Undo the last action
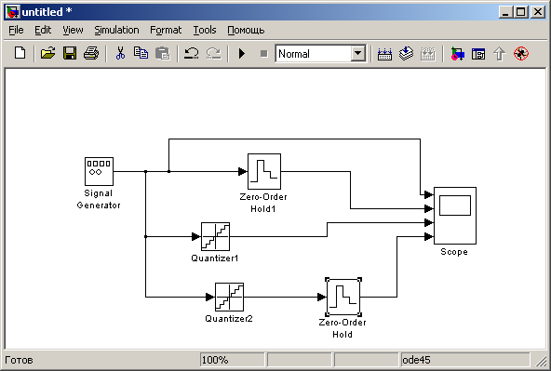The image size is (551, 371). coord(192,53)
